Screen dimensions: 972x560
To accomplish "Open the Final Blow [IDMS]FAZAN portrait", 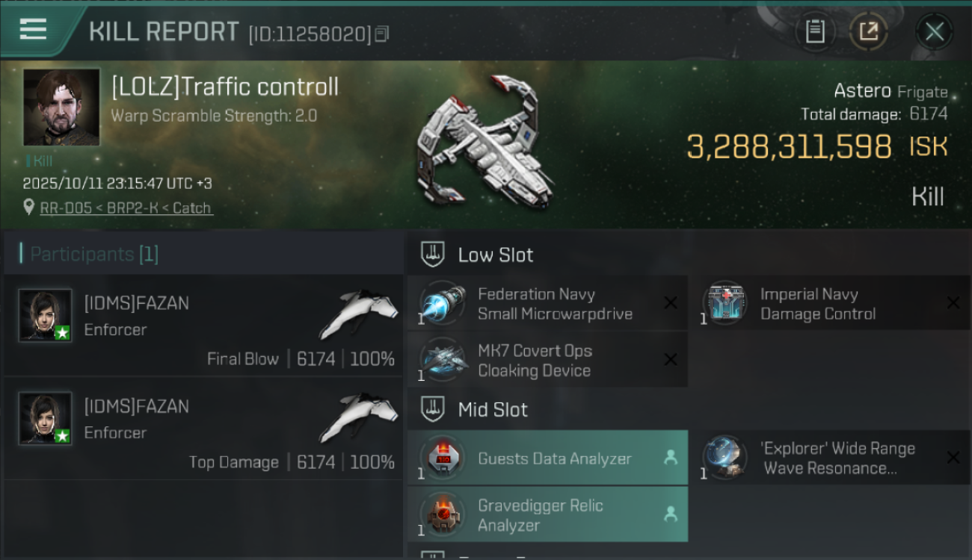I will (46, 316).
